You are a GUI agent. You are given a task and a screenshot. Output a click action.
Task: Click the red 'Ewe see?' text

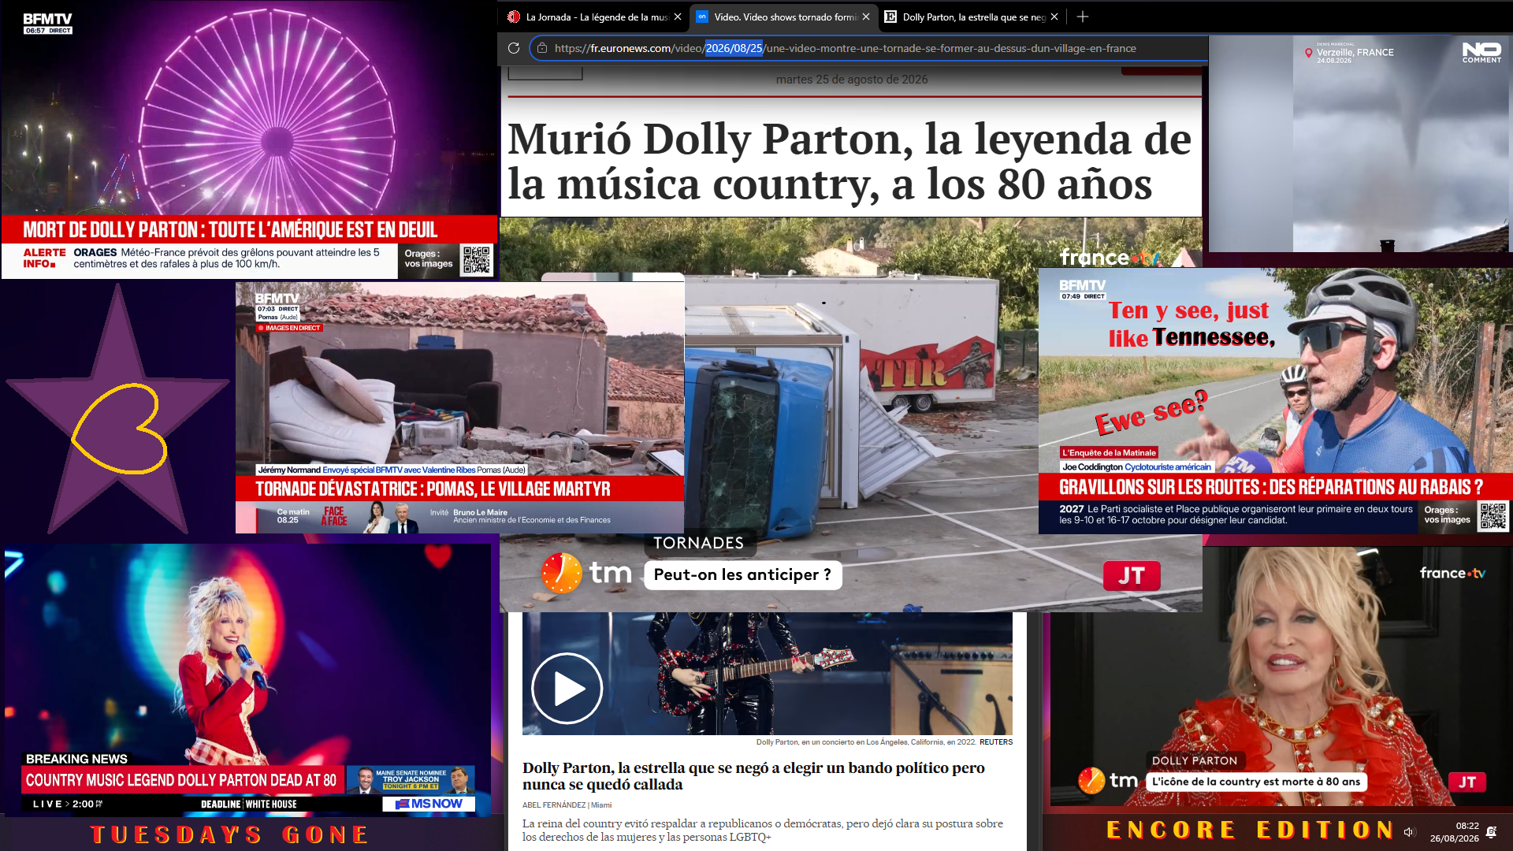click(x=1151, y=412)
